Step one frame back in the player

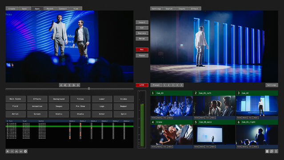pos(65,85)
